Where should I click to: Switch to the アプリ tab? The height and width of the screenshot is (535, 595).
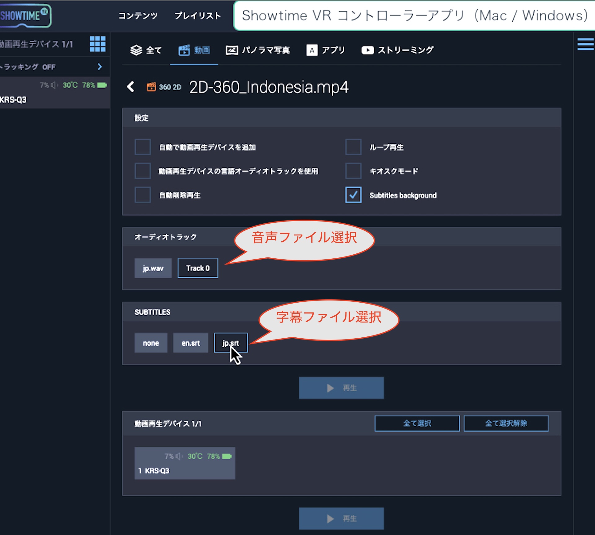coord(325,50)
